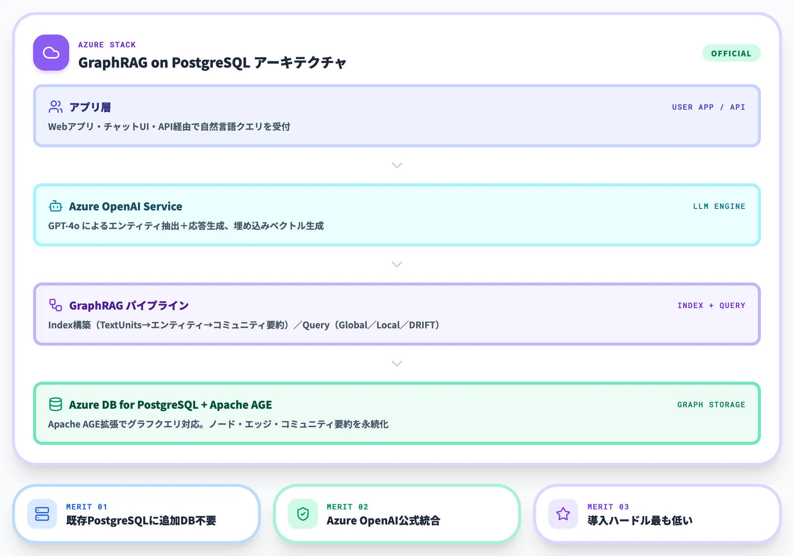Click the MERIT 03 label
The width and height of the screenshot is (794, 556).
click(608, 507)
